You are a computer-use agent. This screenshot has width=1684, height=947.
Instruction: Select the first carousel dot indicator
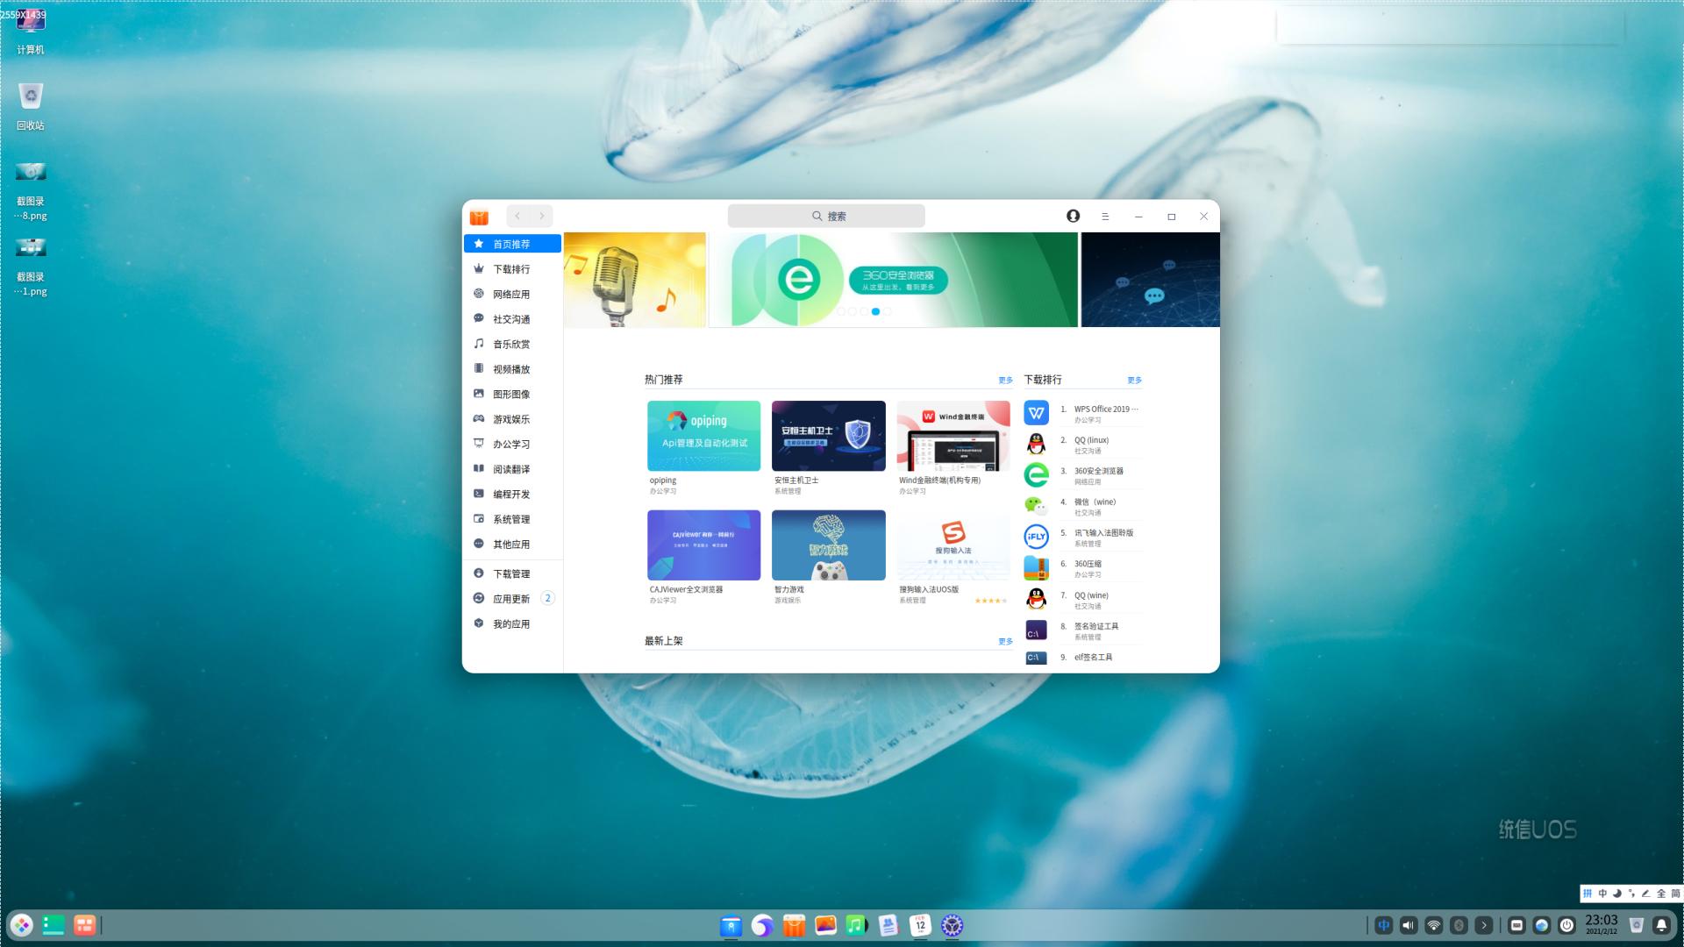click(841, 311)
